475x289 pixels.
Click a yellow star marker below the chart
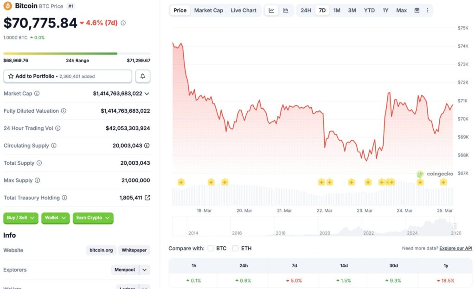point(181,182)
